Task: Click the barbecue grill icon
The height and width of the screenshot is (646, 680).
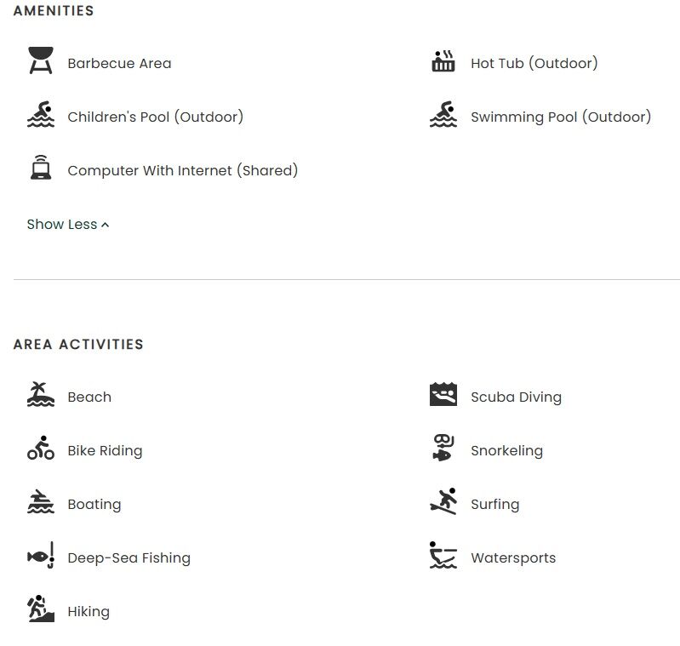Action: (x=40, y=61)
